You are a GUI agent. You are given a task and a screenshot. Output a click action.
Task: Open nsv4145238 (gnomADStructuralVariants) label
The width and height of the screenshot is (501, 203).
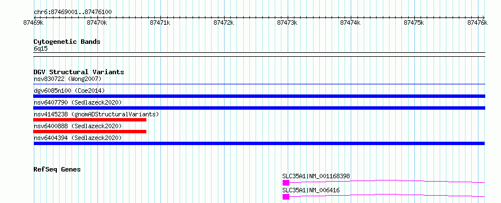tap(96, 114)
